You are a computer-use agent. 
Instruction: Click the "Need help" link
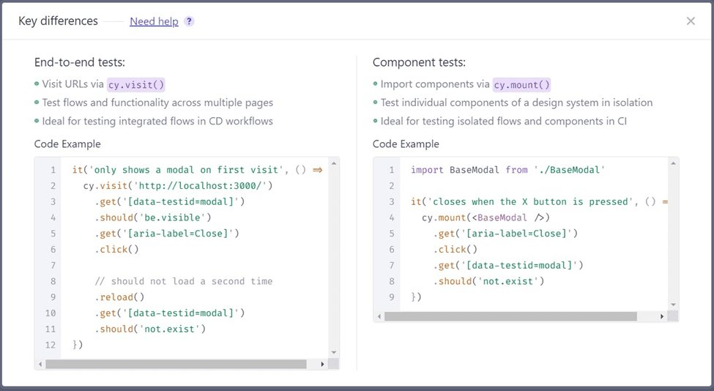click(154, 21)
